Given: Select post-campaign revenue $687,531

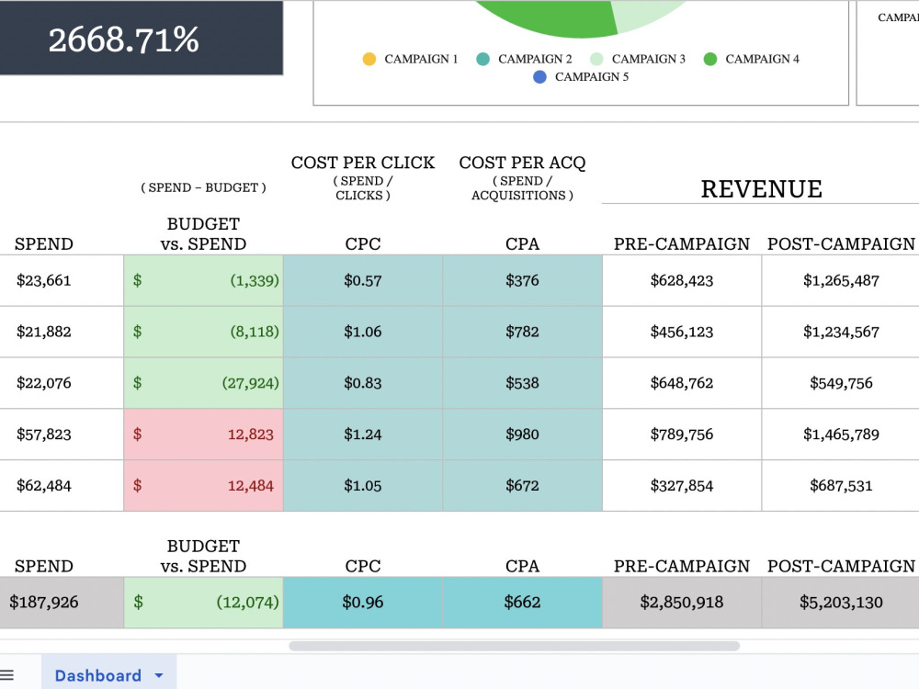Looking at the screenshot, I should click(841, 486).
